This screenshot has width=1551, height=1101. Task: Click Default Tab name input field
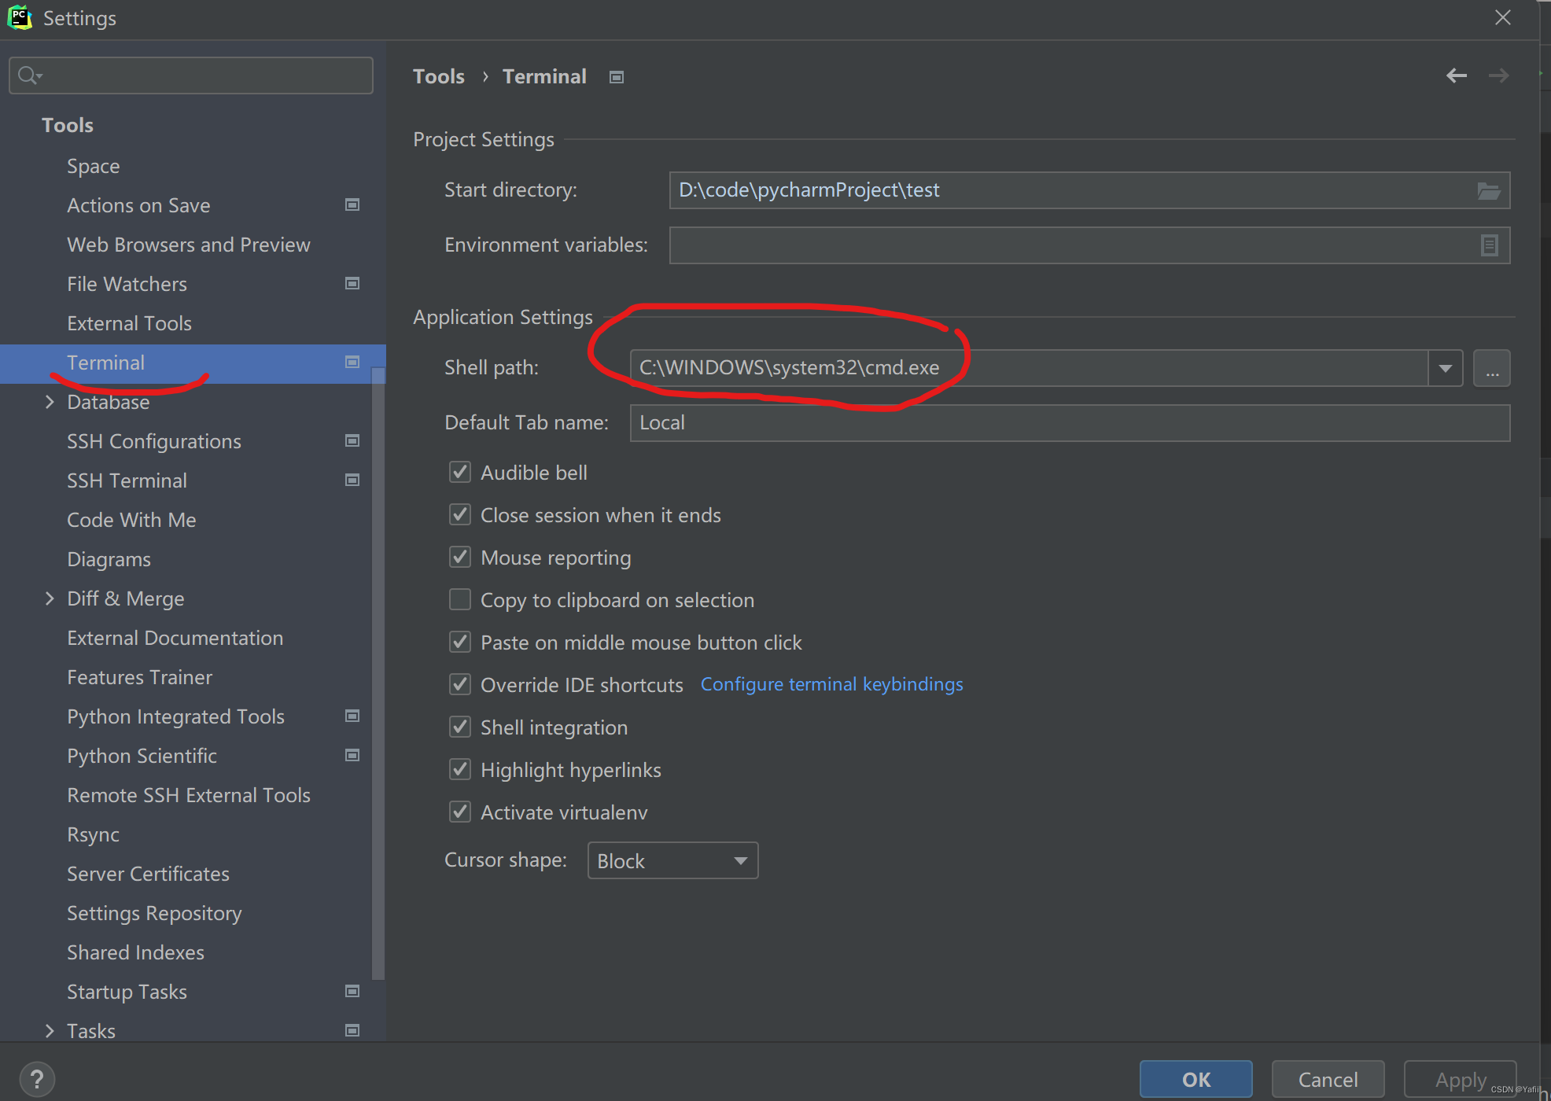click(x=1070, y=423)
